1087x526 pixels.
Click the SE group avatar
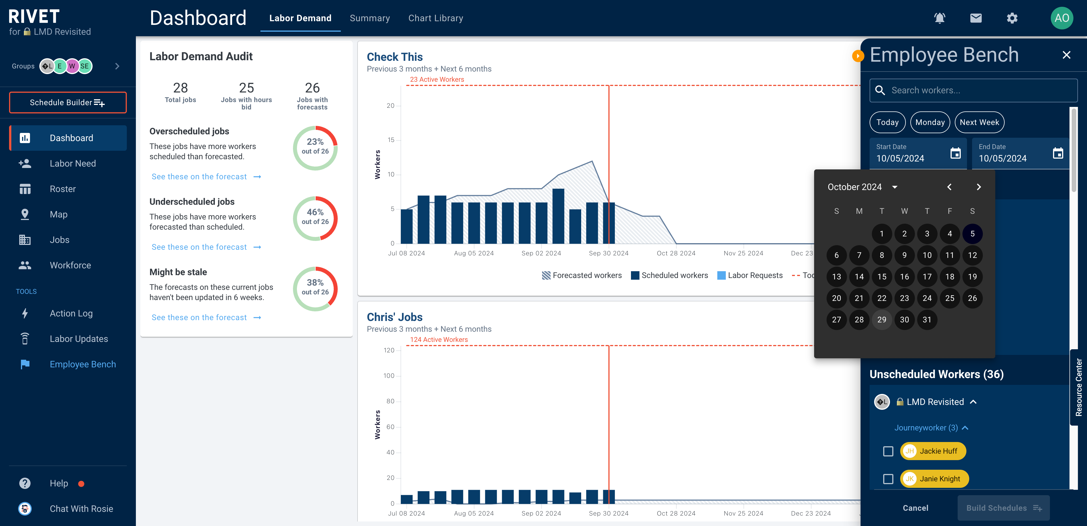tap(85, 66)
